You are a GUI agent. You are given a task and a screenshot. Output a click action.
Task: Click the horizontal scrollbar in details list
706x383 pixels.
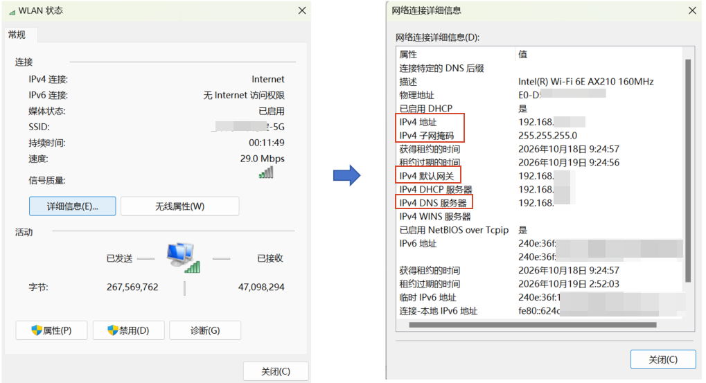point(532,325)
